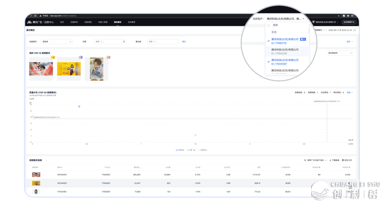Bookmark the page with the star icon
Image resolution: width=384 pixels, height=203 pixels.
pos(338,16)
